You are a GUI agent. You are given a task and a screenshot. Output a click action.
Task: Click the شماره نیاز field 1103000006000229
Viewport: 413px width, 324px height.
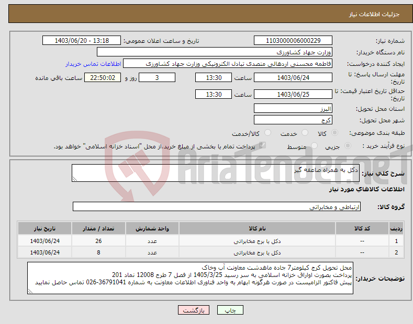coord(293,41)
